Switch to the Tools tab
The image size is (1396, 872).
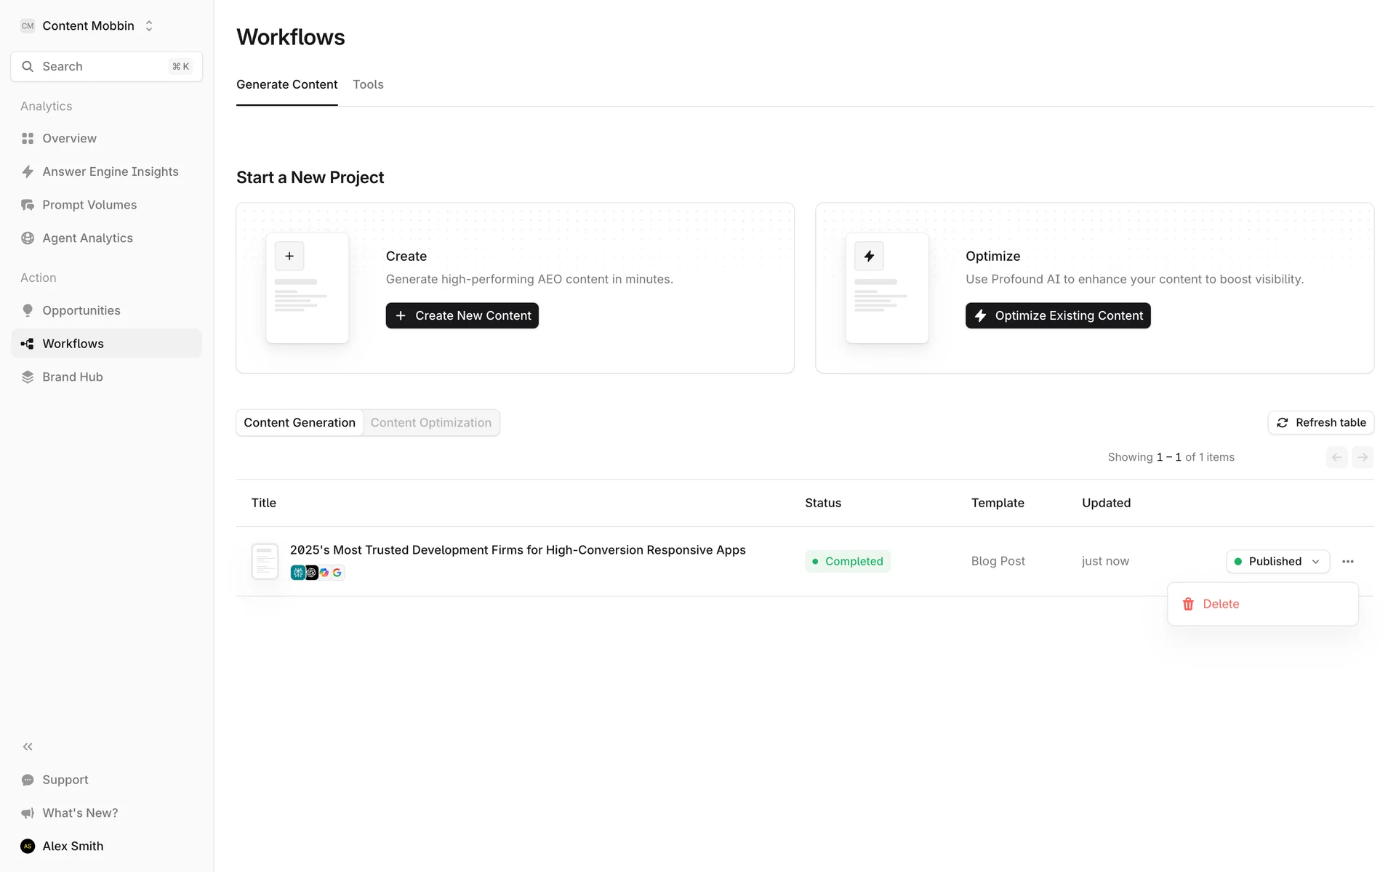tap(368, 84)
